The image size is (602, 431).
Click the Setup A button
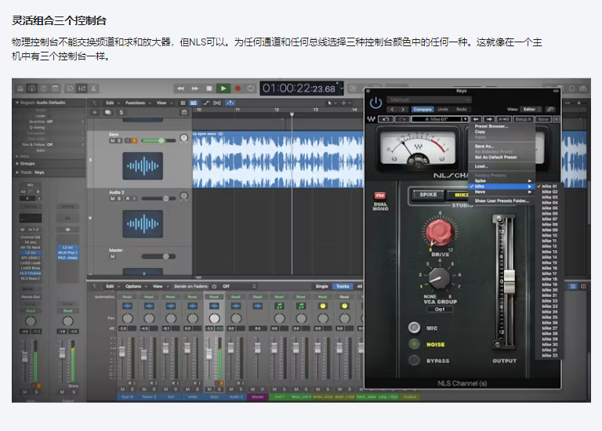pyautogui.click(x=524, y=119)
